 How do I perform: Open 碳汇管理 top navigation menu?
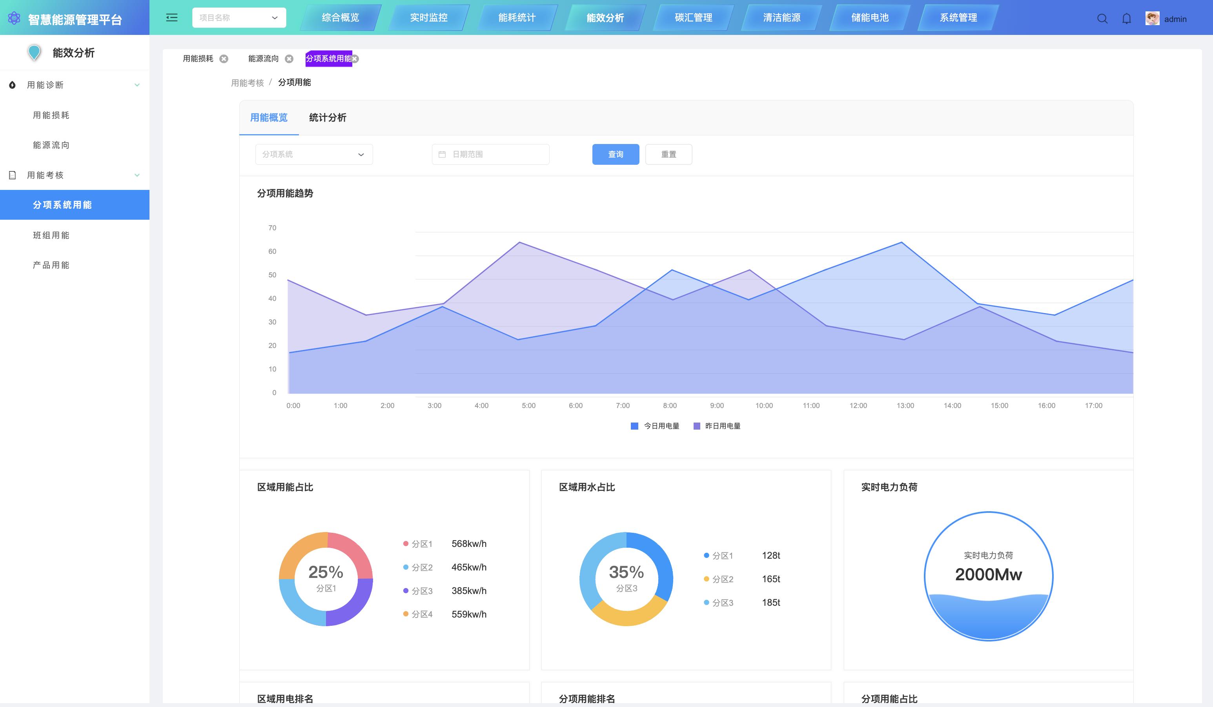point(693,18)
